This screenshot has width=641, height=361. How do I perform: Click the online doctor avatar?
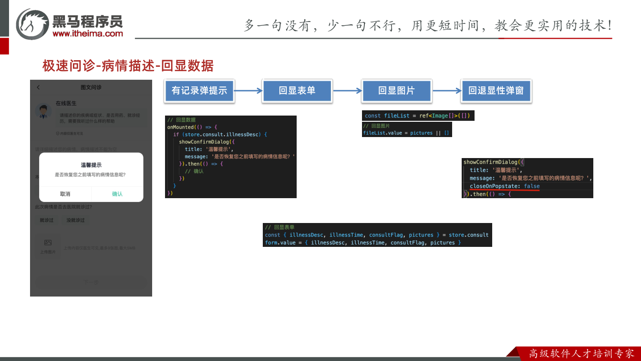[44, 112]
